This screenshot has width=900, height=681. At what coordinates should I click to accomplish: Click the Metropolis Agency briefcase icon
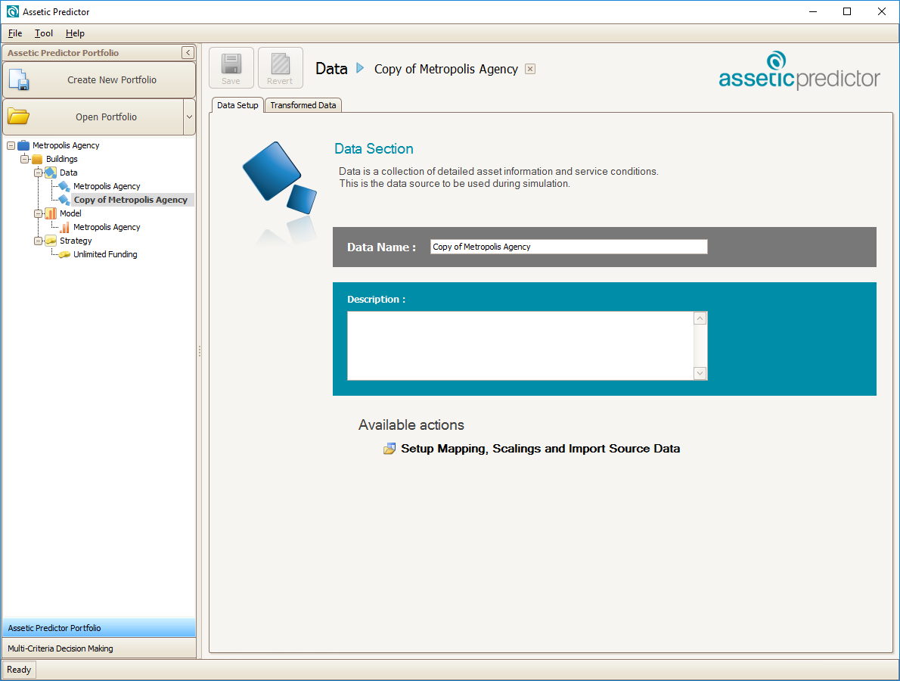pos(23,145)
